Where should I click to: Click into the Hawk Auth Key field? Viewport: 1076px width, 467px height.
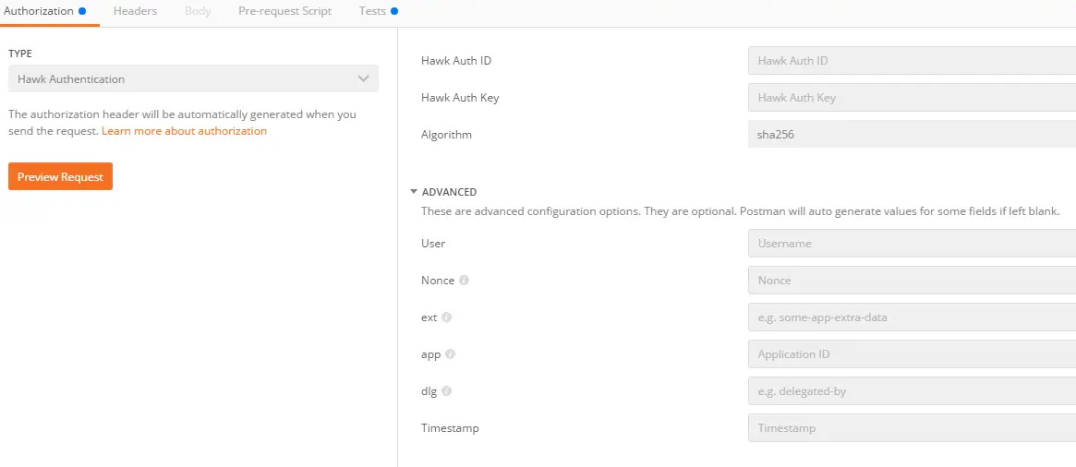coord(912,98)
